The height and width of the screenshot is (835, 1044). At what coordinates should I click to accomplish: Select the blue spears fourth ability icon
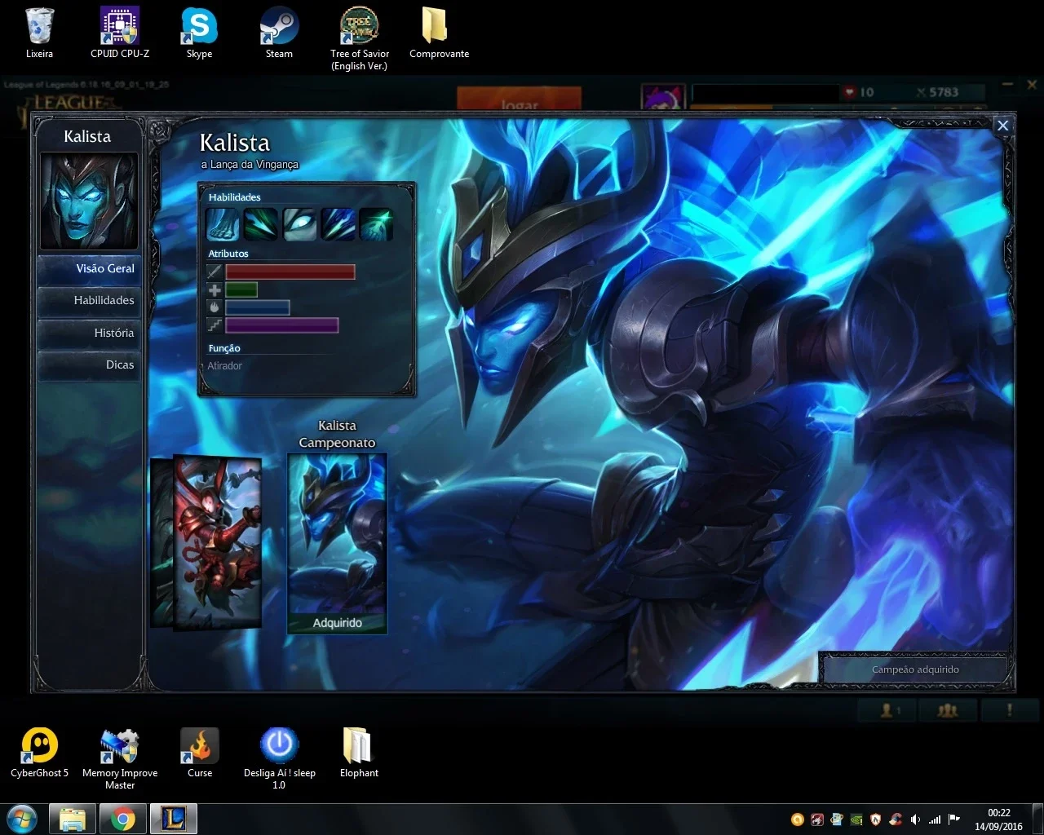(338, 224)
